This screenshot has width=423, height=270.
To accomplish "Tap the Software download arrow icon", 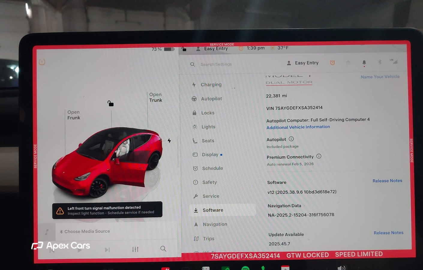I will pos(196,210).
